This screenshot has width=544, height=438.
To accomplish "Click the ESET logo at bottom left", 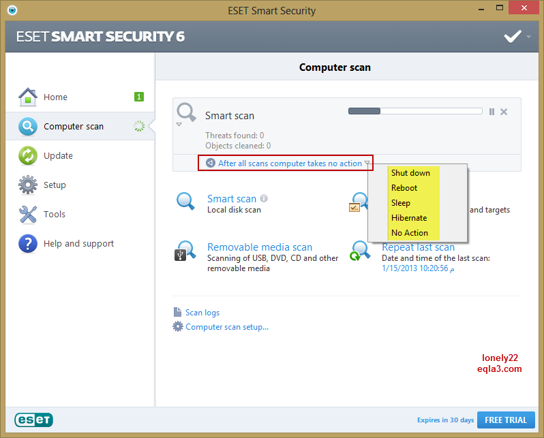I will click(33, 420).
